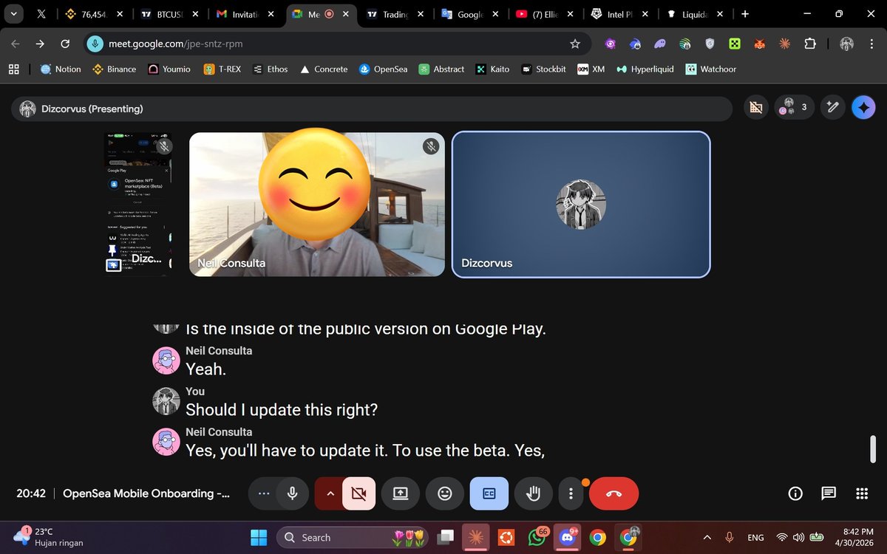
Task: Open the Watchoor bookmark
Action: coord(710,69)
